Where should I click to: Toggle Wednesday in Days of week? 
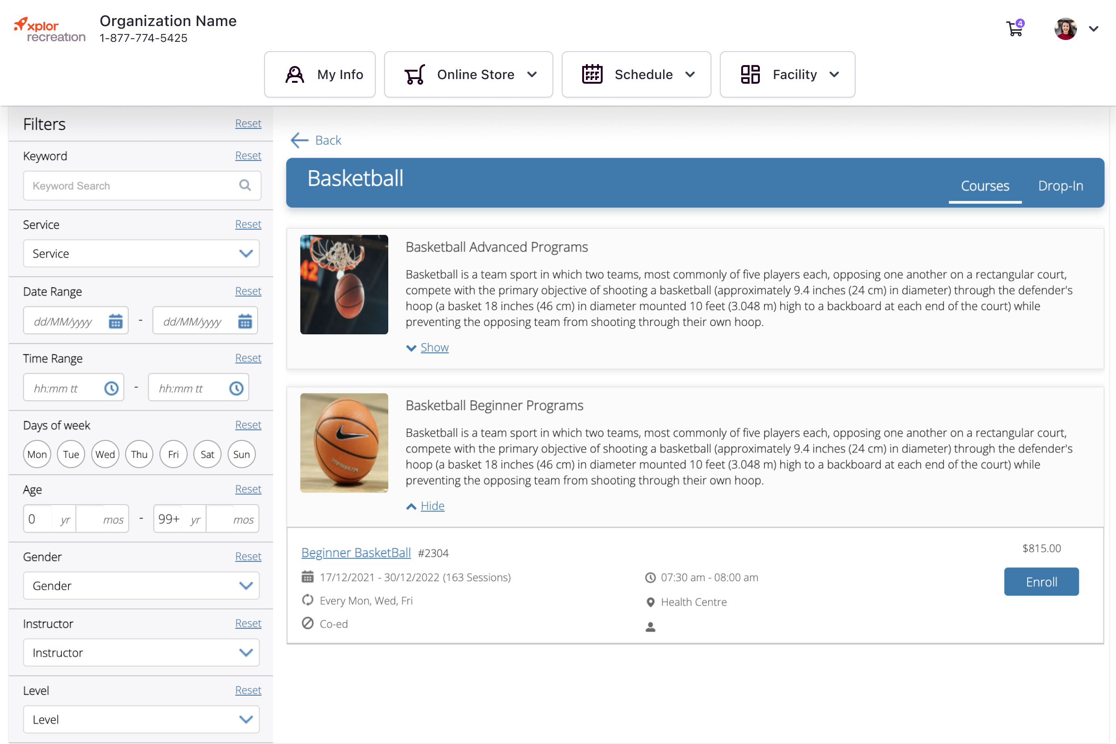[x=105, y=454]
